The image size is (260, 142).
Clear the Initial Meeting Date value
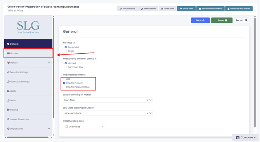tap(102, 126)
